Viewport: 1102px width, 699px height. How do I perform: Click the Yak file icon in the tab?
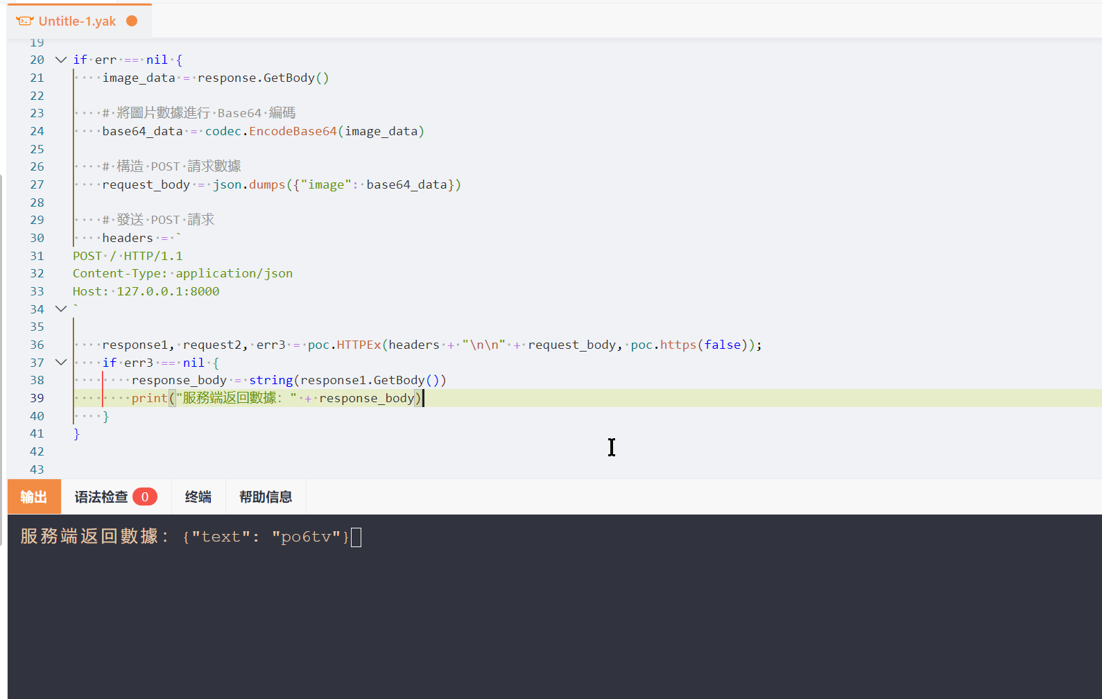[x=25, y=21]
